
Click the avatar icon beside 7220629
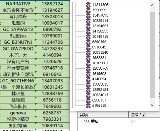(x=88, y=10)
